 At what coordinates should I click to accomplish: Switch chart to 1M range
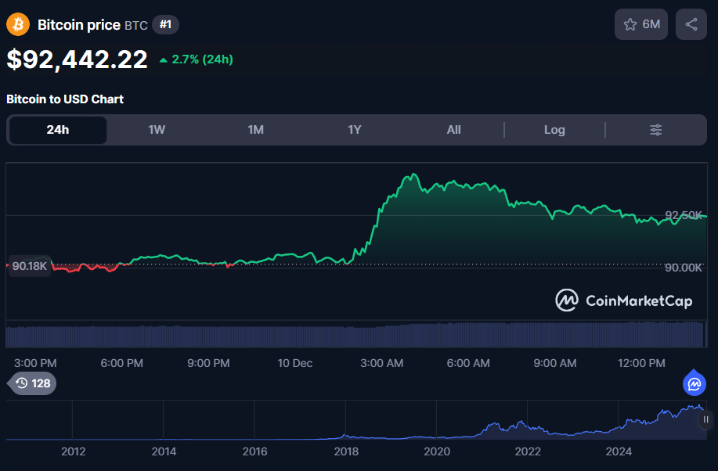point(255,130)
